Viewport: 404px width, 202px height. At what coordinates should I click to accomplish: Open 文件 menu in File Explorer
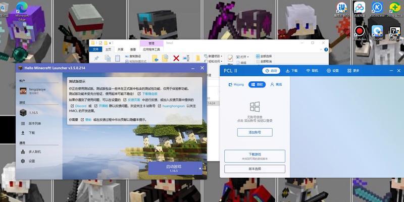tap(95, 49)
